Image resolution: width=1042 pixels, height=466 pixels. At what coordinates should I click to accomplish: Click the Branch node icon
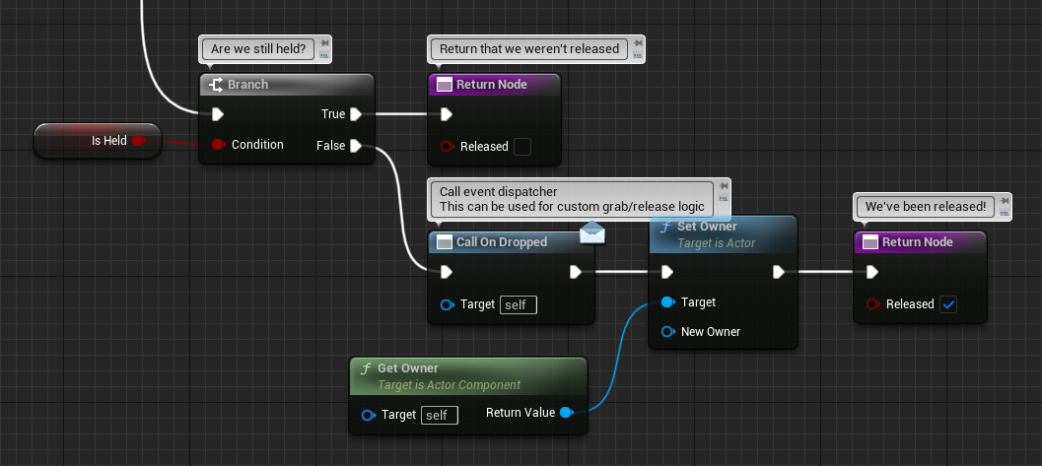point(215,85)
